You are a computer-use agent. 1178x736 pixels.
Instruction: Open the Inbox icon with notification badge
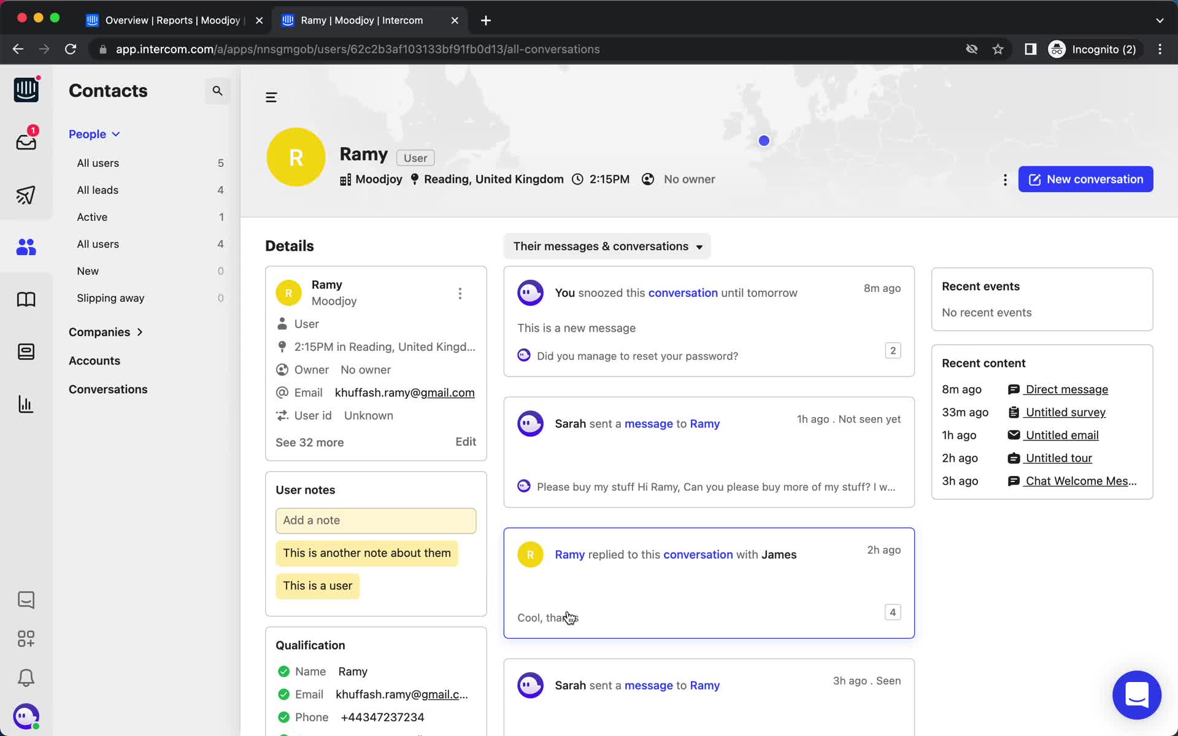[26, 140]
